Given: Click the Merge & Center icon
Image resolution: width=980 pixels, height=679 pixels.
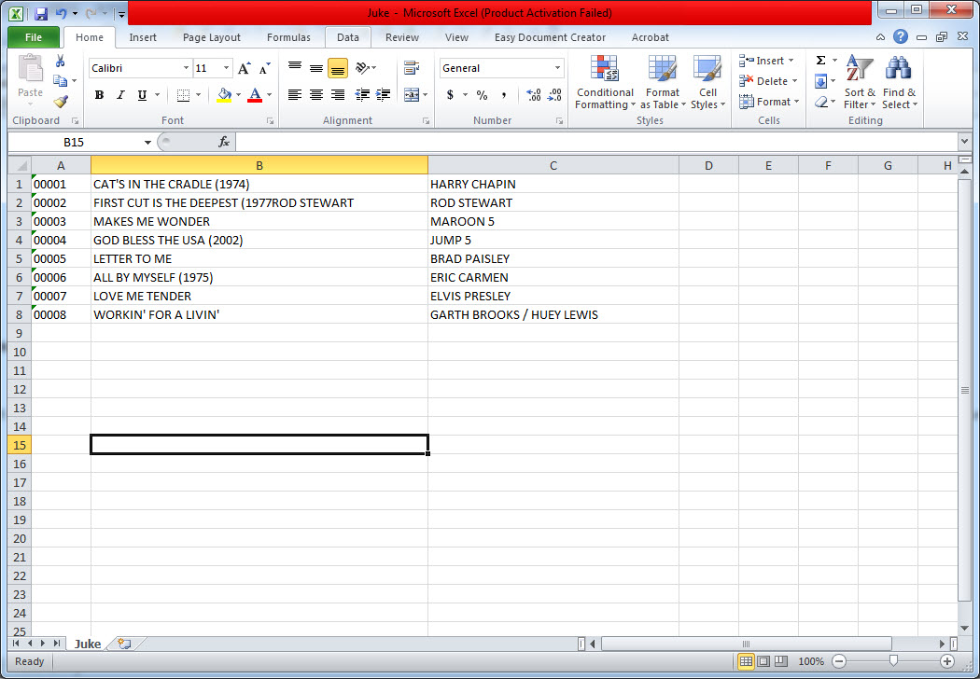Looking at the screenshot, I should tap(412, 95).
